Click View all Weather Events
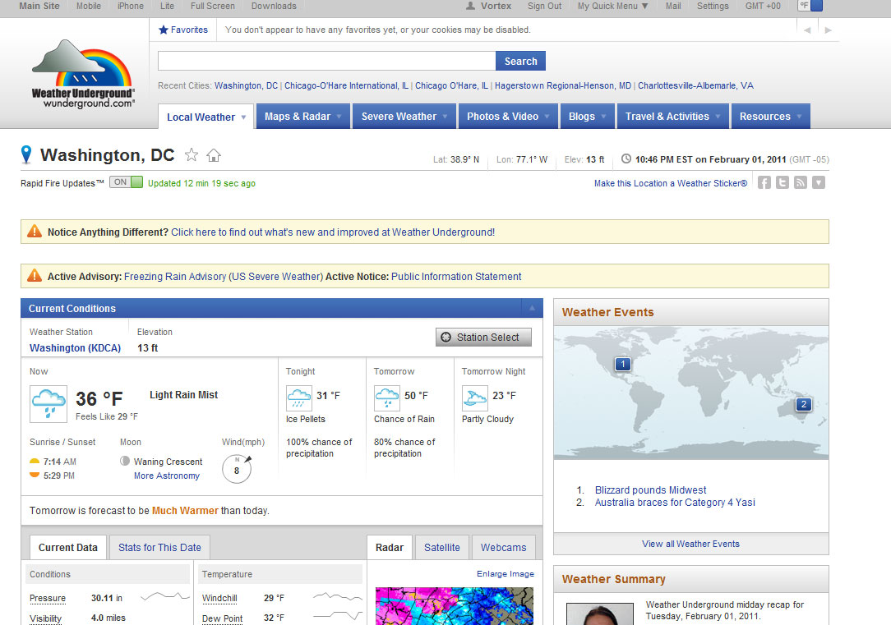The width and height of the screenshot is (891, 625). click(x=691, y=543)
